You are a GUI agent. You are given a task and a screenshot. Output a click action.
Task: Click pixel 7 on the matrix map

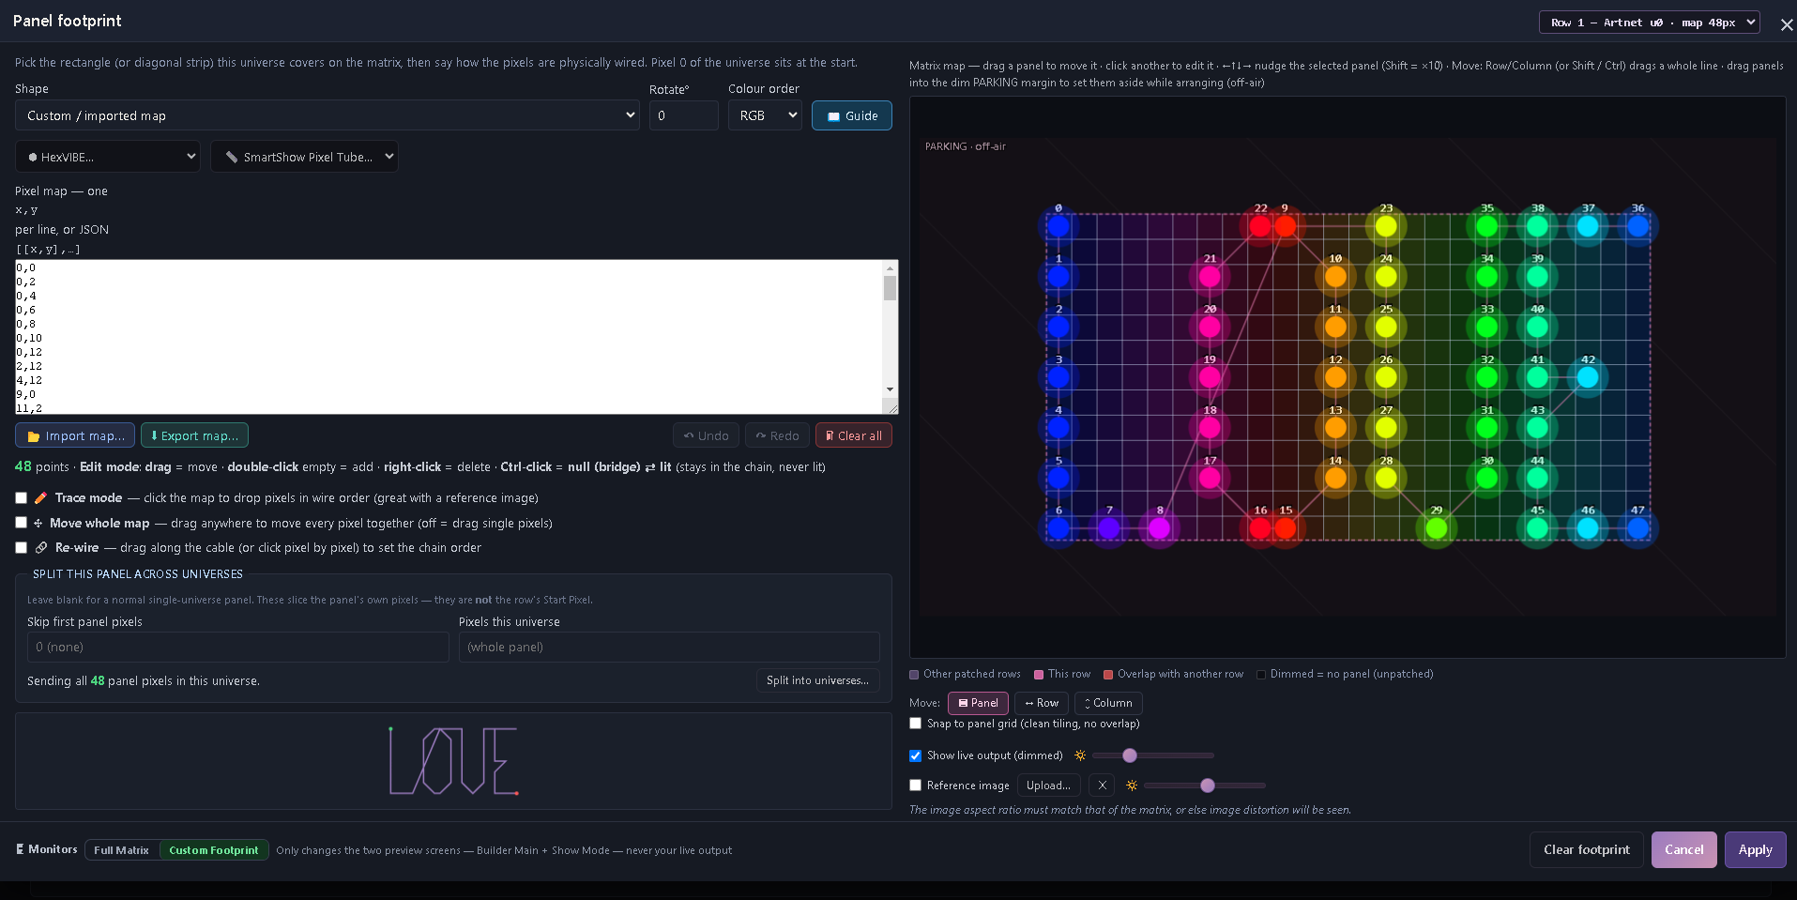point(1109,528)
